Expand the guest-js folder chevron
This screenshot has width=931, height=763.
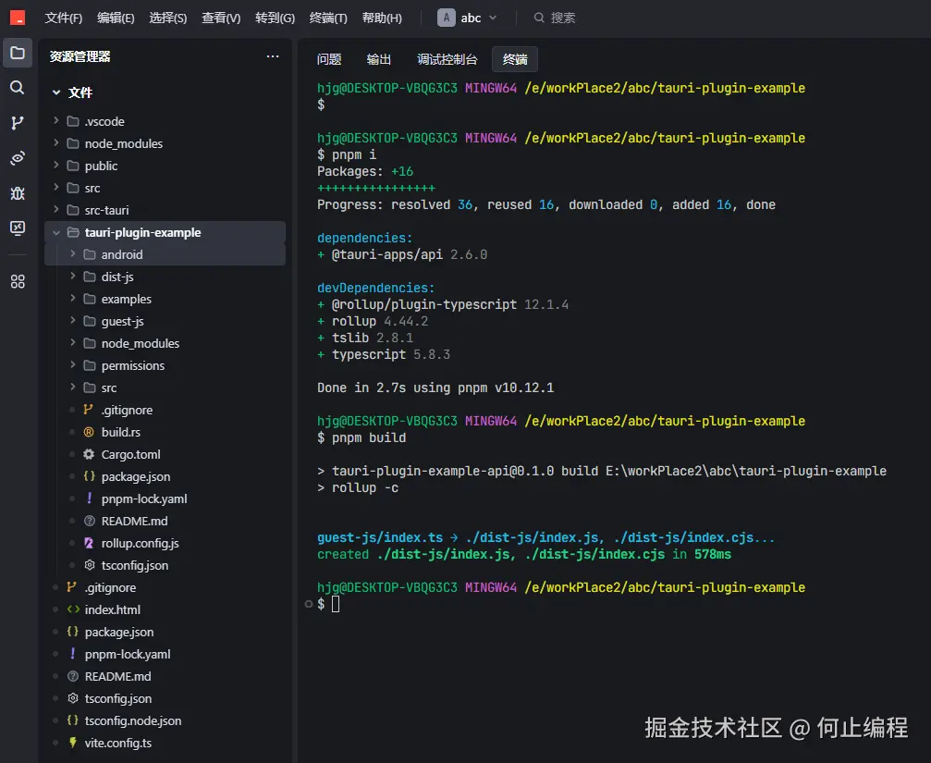[72, 321]
